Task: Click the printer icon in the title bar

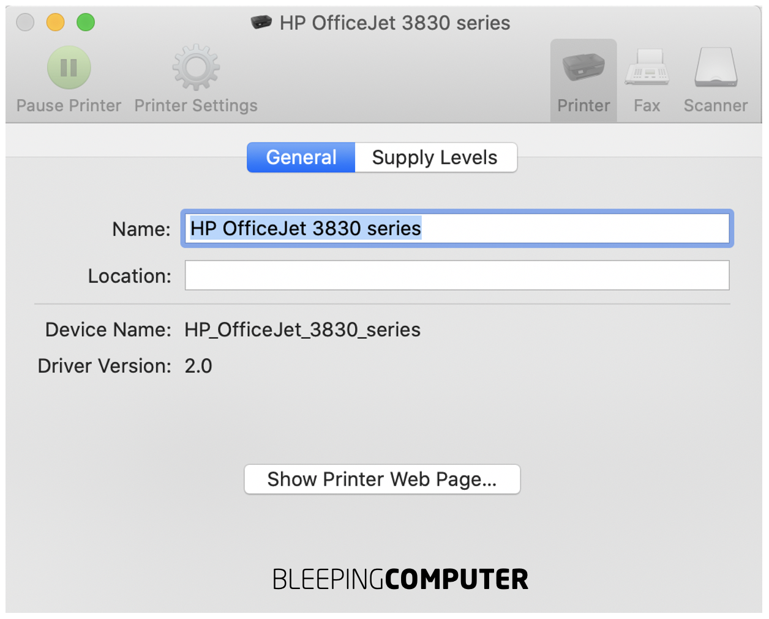Action: click(261, 23)
